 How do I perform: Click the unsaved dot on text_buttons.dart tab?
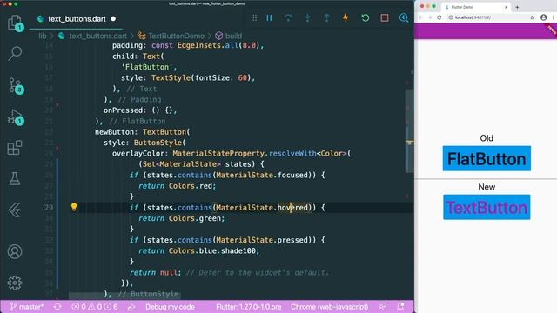pyautogui.click(x=113, y=19)
